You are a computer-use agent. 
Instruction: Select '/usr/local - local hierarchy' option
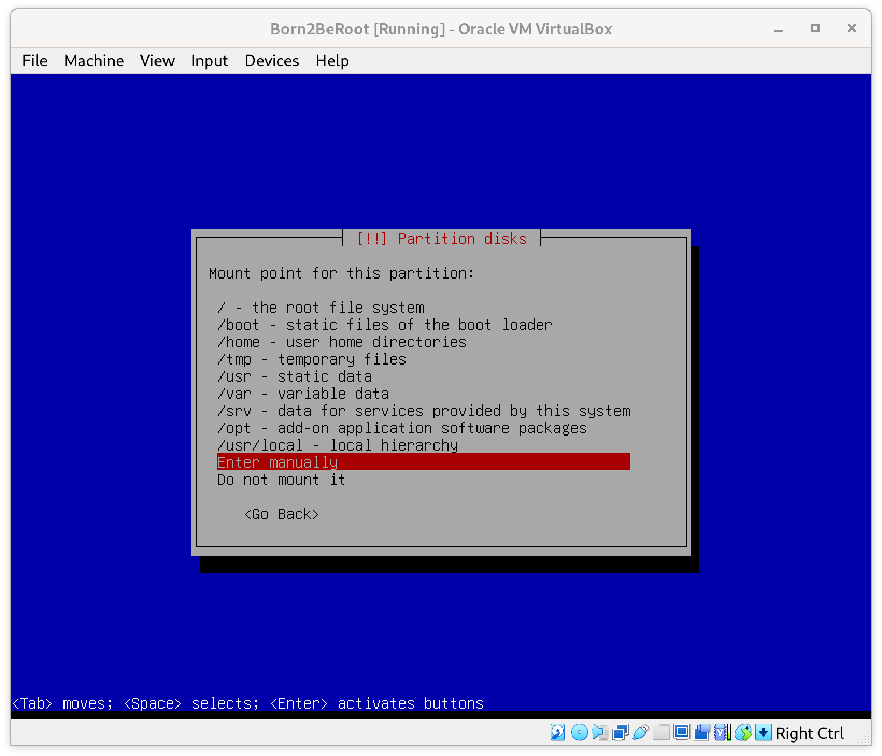point(423,446)
